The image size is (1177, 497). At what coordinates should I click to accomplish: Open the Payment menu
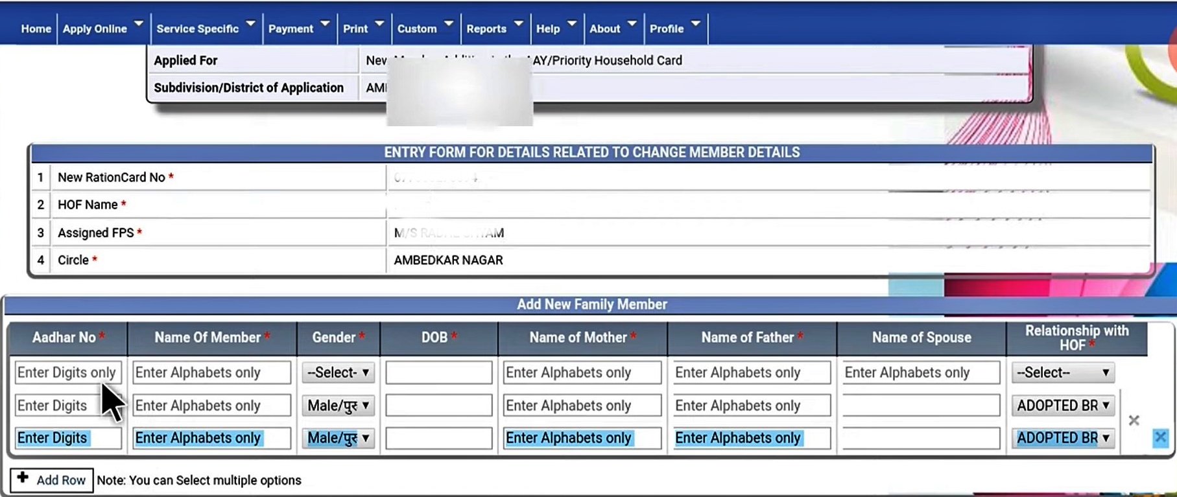coord(299,29)
